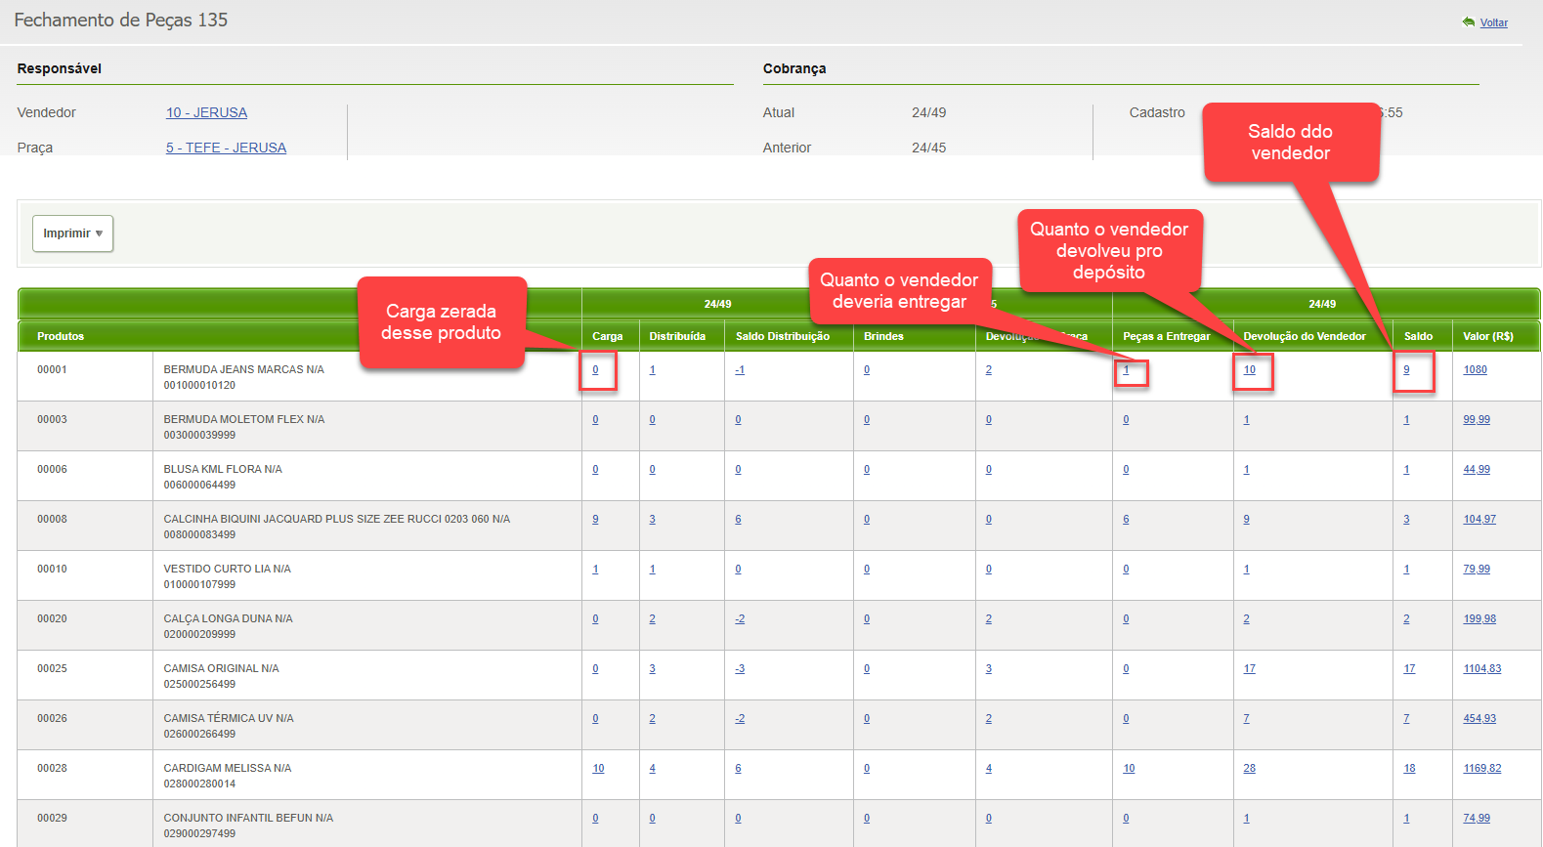Open value 104,97 in Calcinha Biquini row

(1479, 519)
